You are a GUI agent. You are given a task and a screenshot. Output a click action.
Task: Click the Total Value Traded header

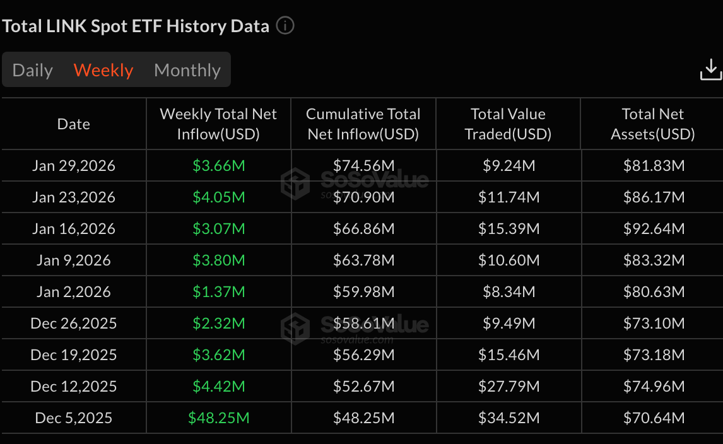508,124
